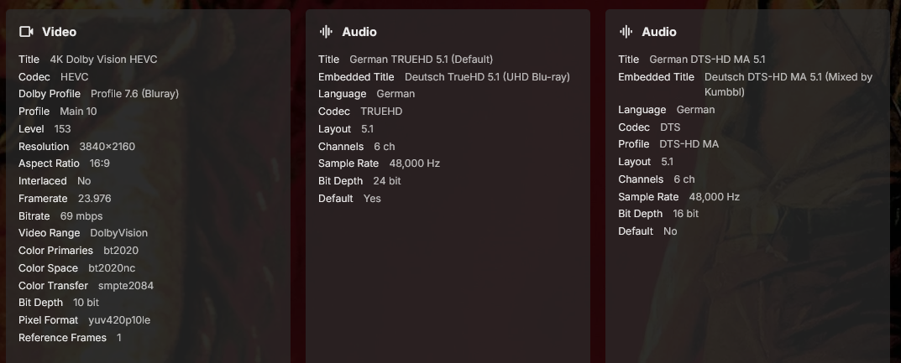Click the waveform icon on the TrueHD audio card
Viewport: 901px width, 363px height.
coord(326,32)
